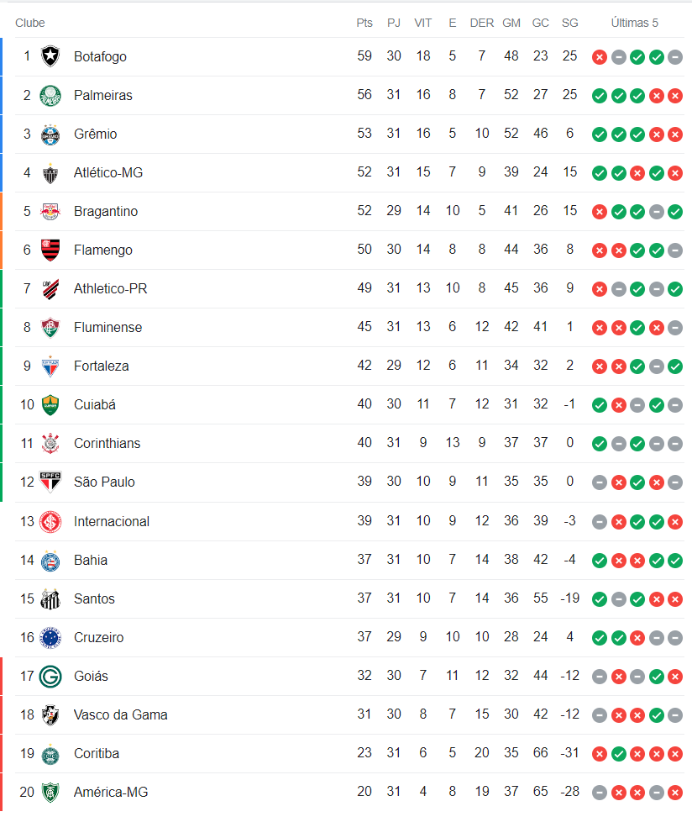Select the América-MG team name

pos(111,792)
